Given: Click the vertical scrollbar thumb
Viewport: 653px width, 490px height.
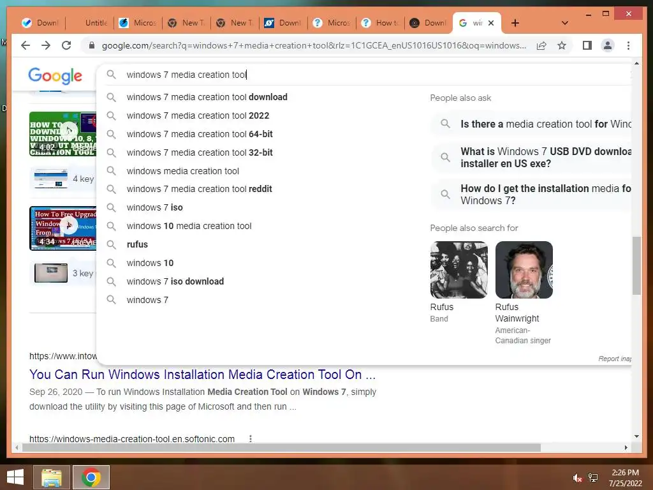Looking at the screenshot, I should click(x=636, y=265).
